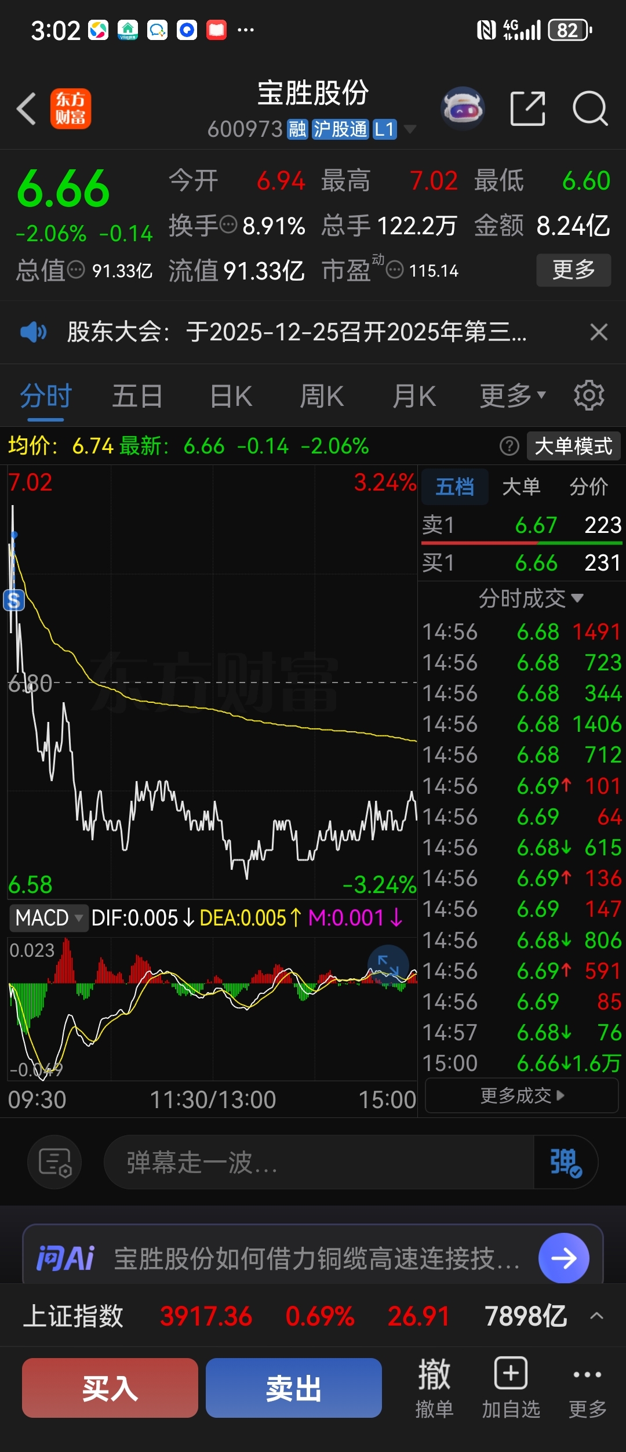Switch to 日K chart tab
Viewport: 626px width, 1452px height.
(x=231, y=397)
